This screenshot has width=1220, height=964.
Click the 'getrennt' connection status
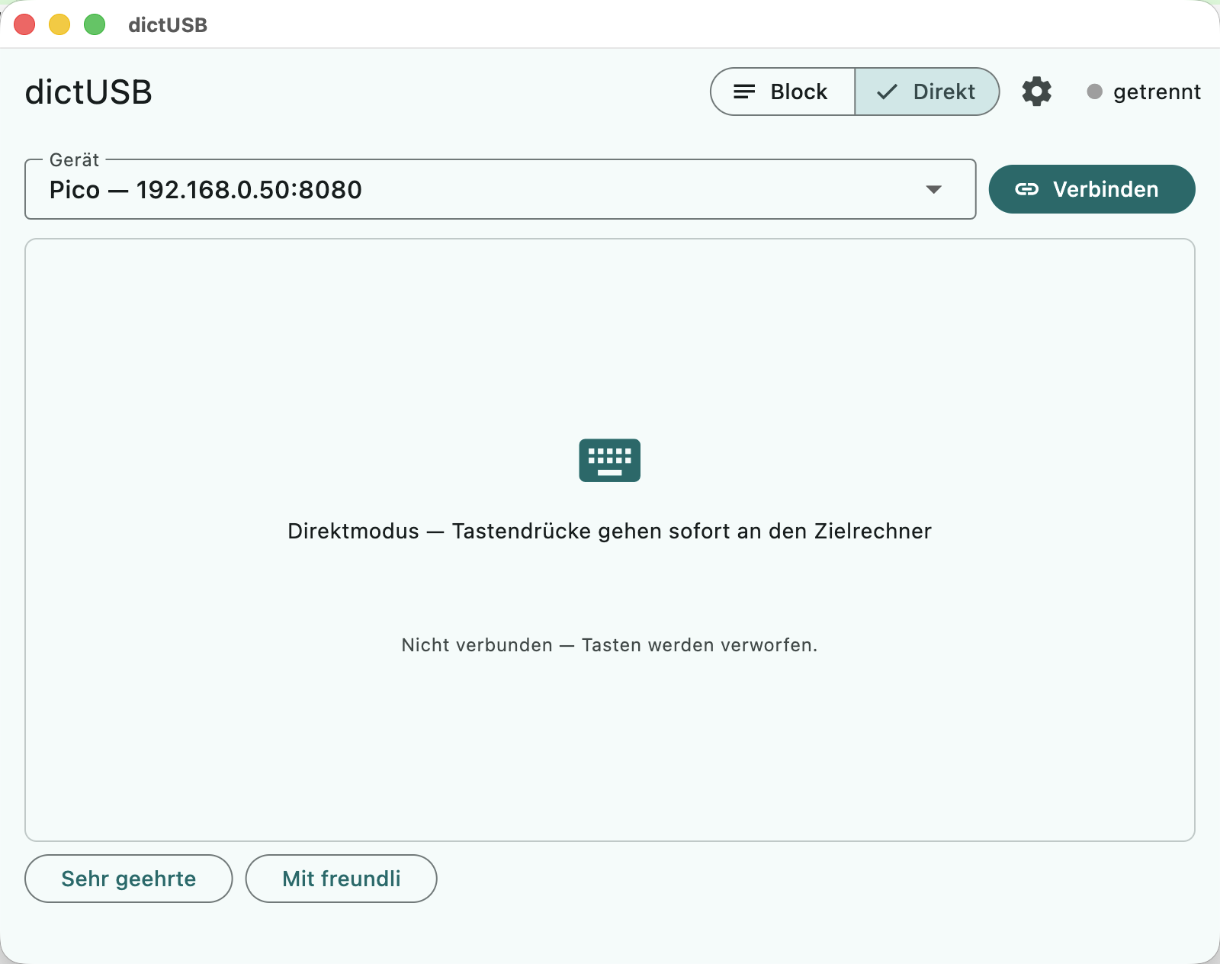coord(1144,92)
